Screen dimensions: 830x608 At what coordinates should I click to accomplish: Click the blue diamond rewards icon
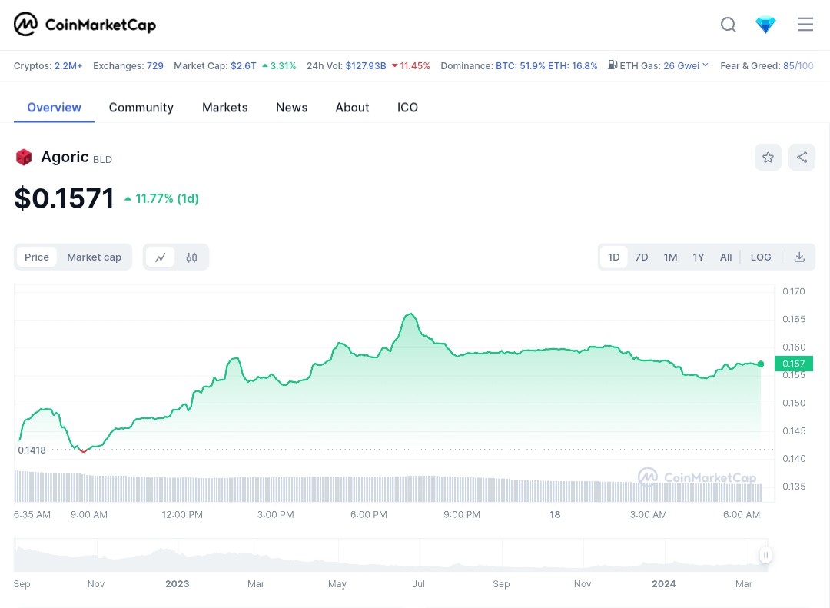pos(765,25)
